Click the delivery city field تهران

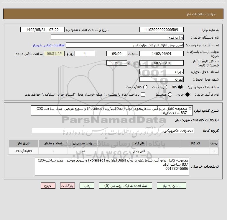162,79
